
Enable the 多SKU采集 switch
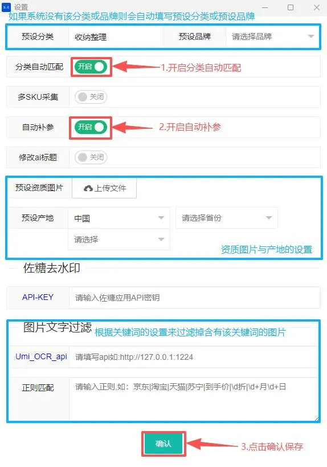(x=91, y=97)
